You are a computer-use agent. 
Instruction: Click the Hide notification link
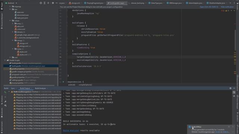pyautogui.click(x=227, y=7)
